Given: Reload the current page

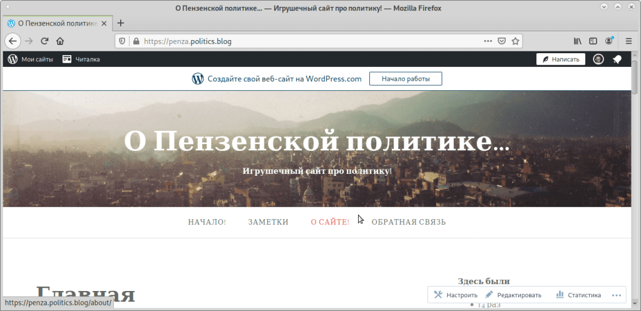Looking at the screenshot, I should 44,41.
